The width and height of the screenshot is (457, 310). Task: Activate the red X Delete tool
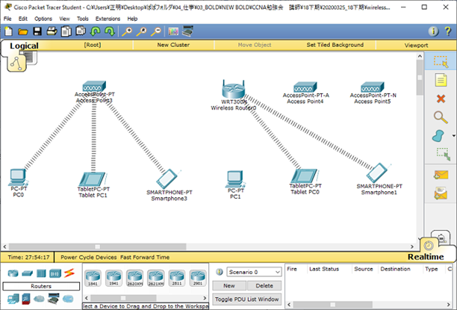pyautogui.click(x=441, y=99)
